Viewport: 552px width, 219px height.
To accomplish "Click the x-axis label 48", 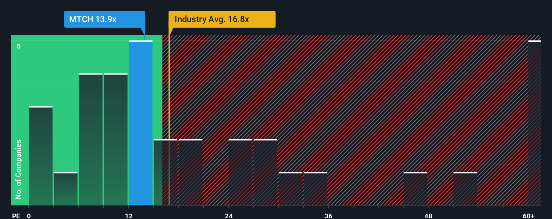I will (428, 216).
